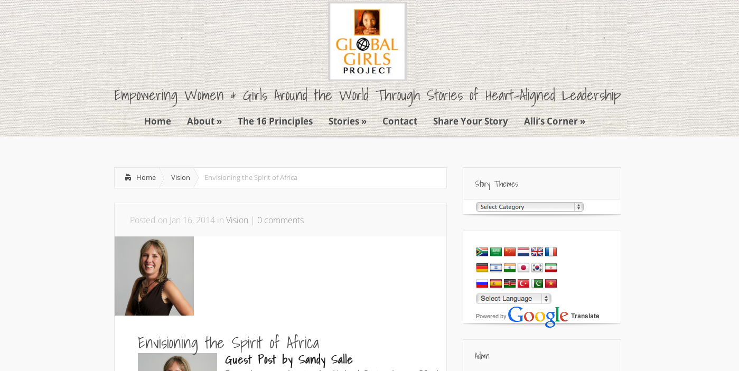The height and width of the screenshot is (371, 739).
Task: Click the Kenya flag icon
Action: pyautogui.click(x=509, y=283)
